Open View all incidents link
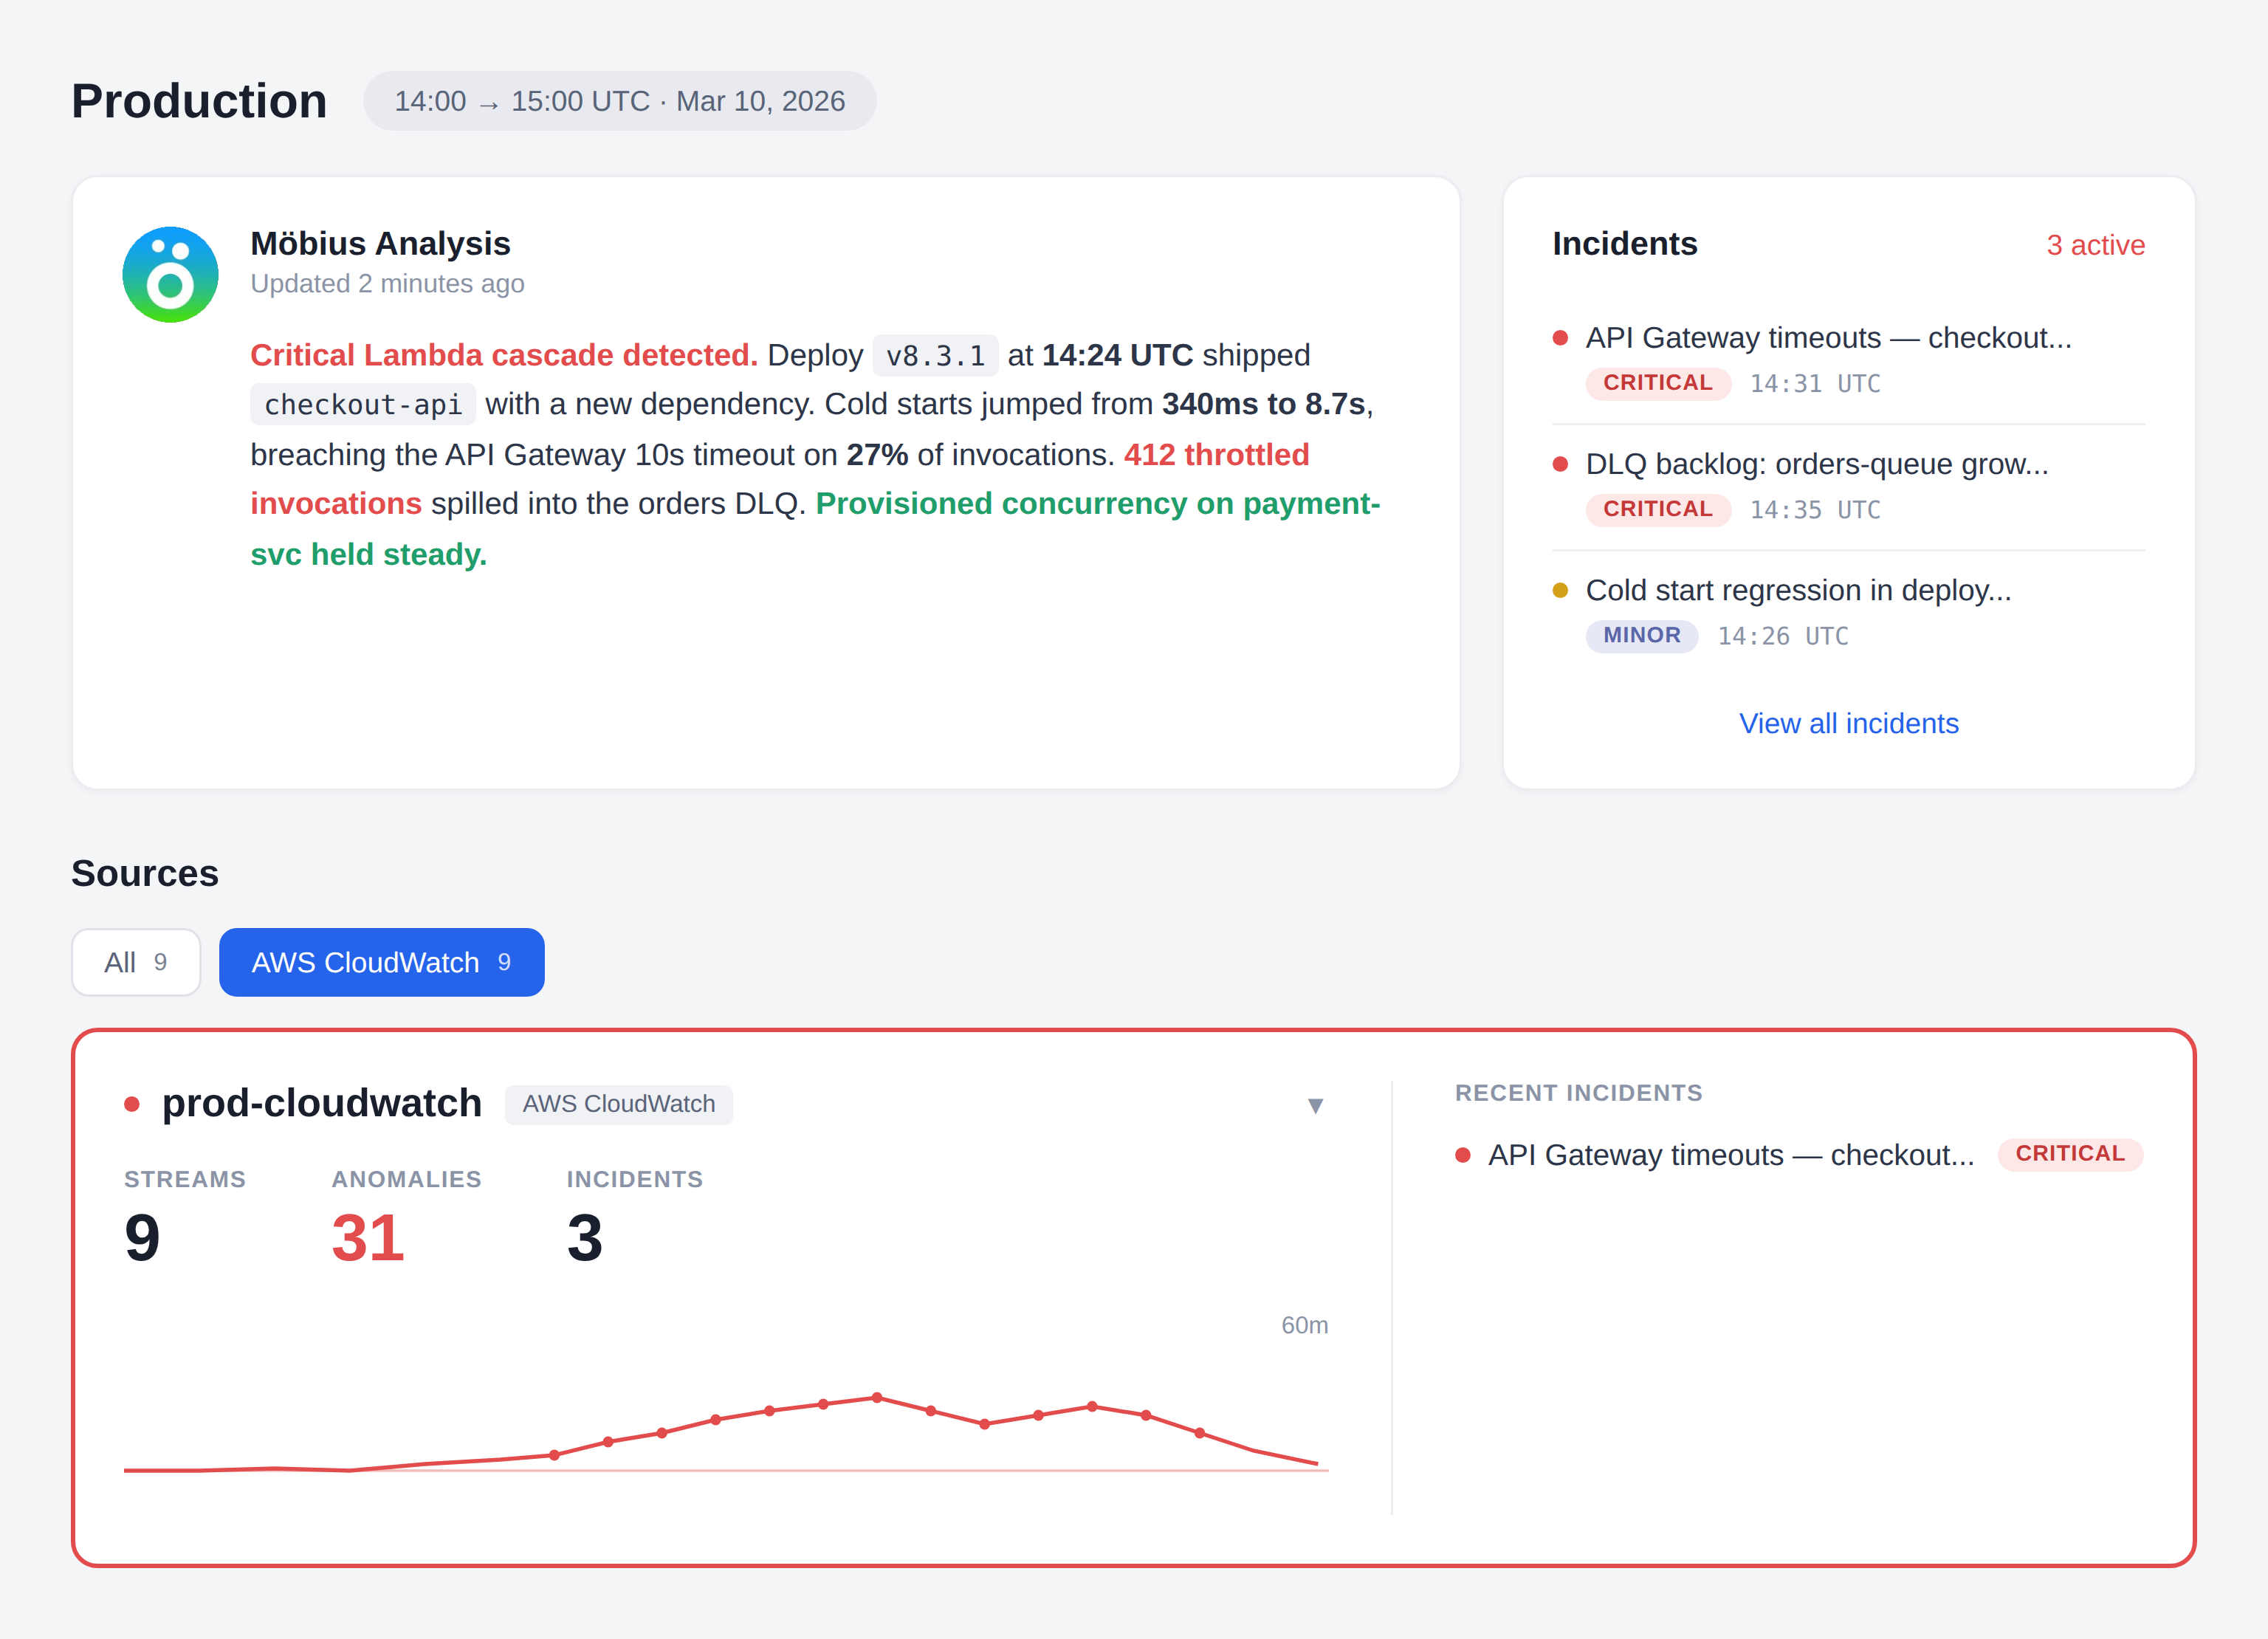Screen dimensions: 2268x1639 coord(1848,723)
